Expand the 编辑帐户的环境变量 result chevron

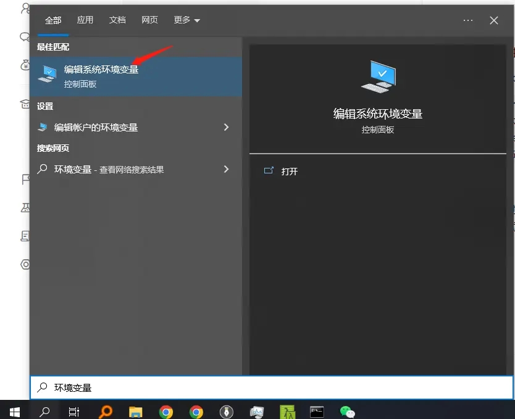(x=227, y=128)
